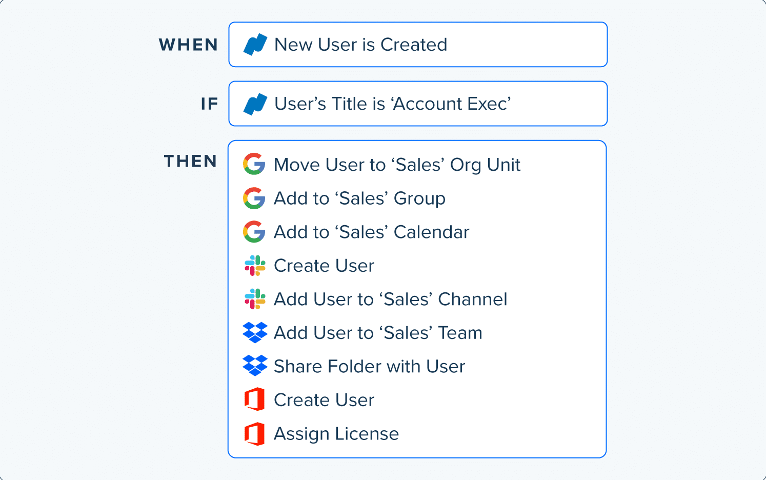
Task: Click Add User to 'Sales' Channel action
Action: [390, 299]
